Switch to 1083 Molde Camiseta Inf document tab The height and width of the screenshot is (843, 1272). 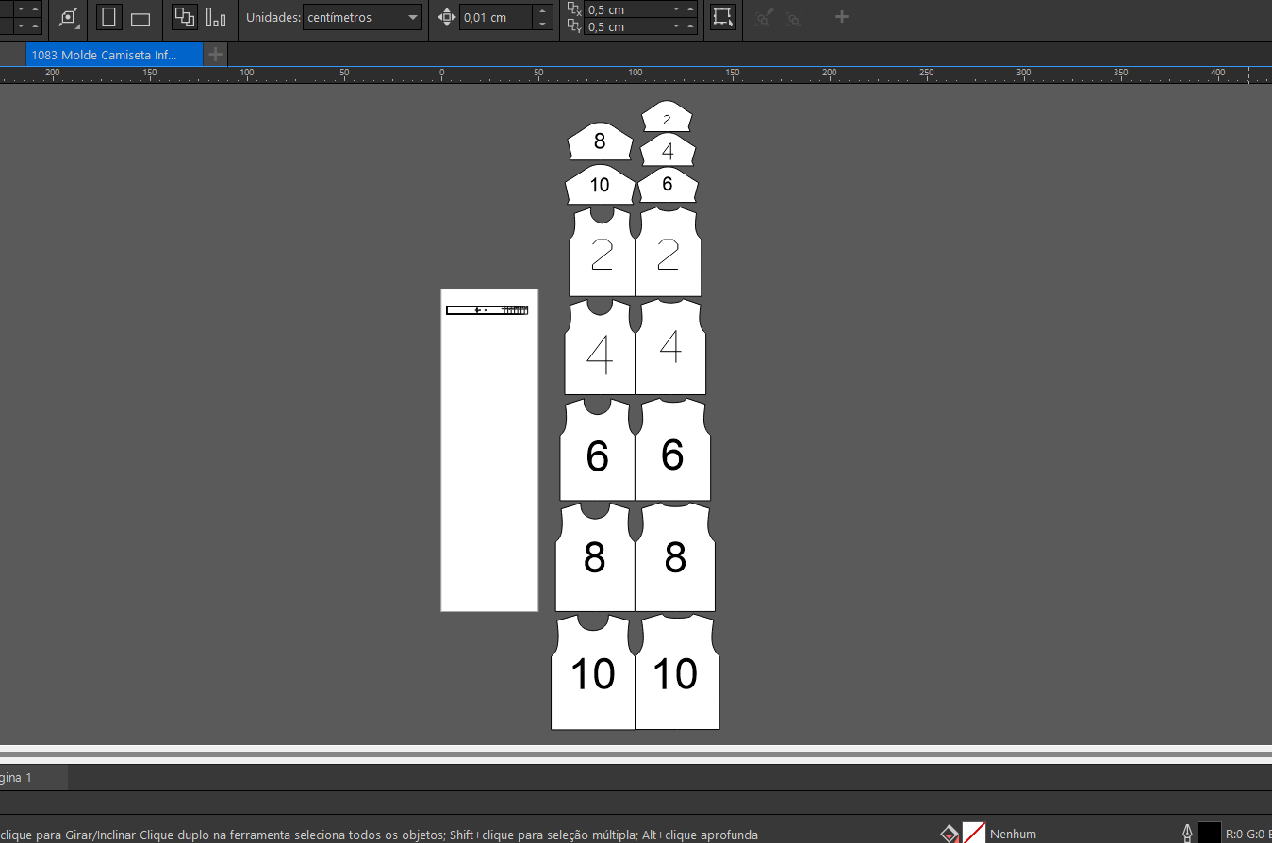coord(104,55)
